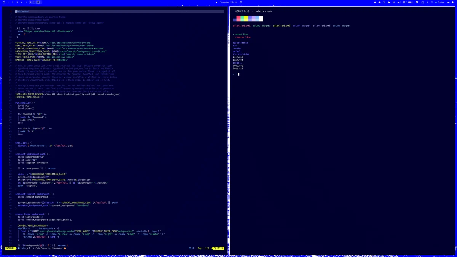Click the white swatch in the palette strip
457x257 pixels.
[261, 19]
